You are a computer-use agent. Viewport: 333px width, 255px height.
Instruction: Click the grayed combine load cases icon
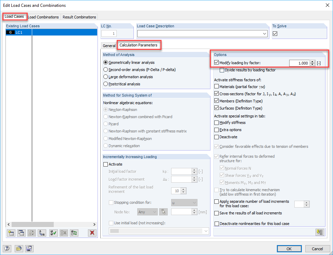(x=31, y=233)
